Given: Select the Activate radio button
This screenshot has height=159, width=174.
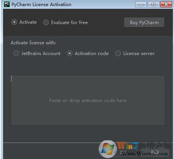Looking at the screenshot, I should click(x=14, y=22).
